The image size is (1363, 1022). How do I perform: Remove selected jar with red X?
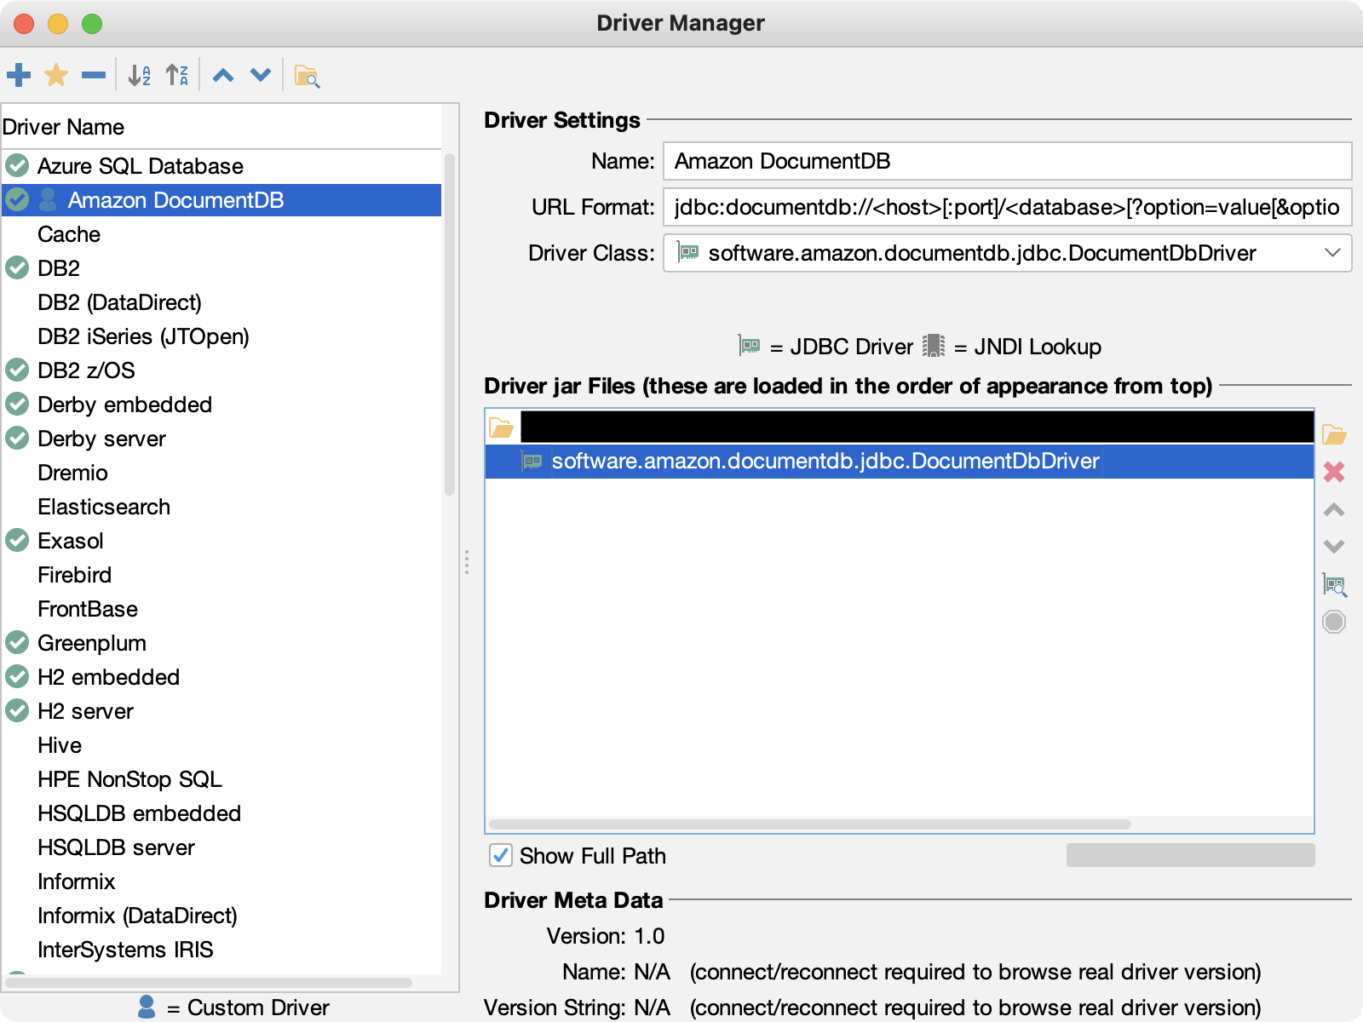point(1334,472)
